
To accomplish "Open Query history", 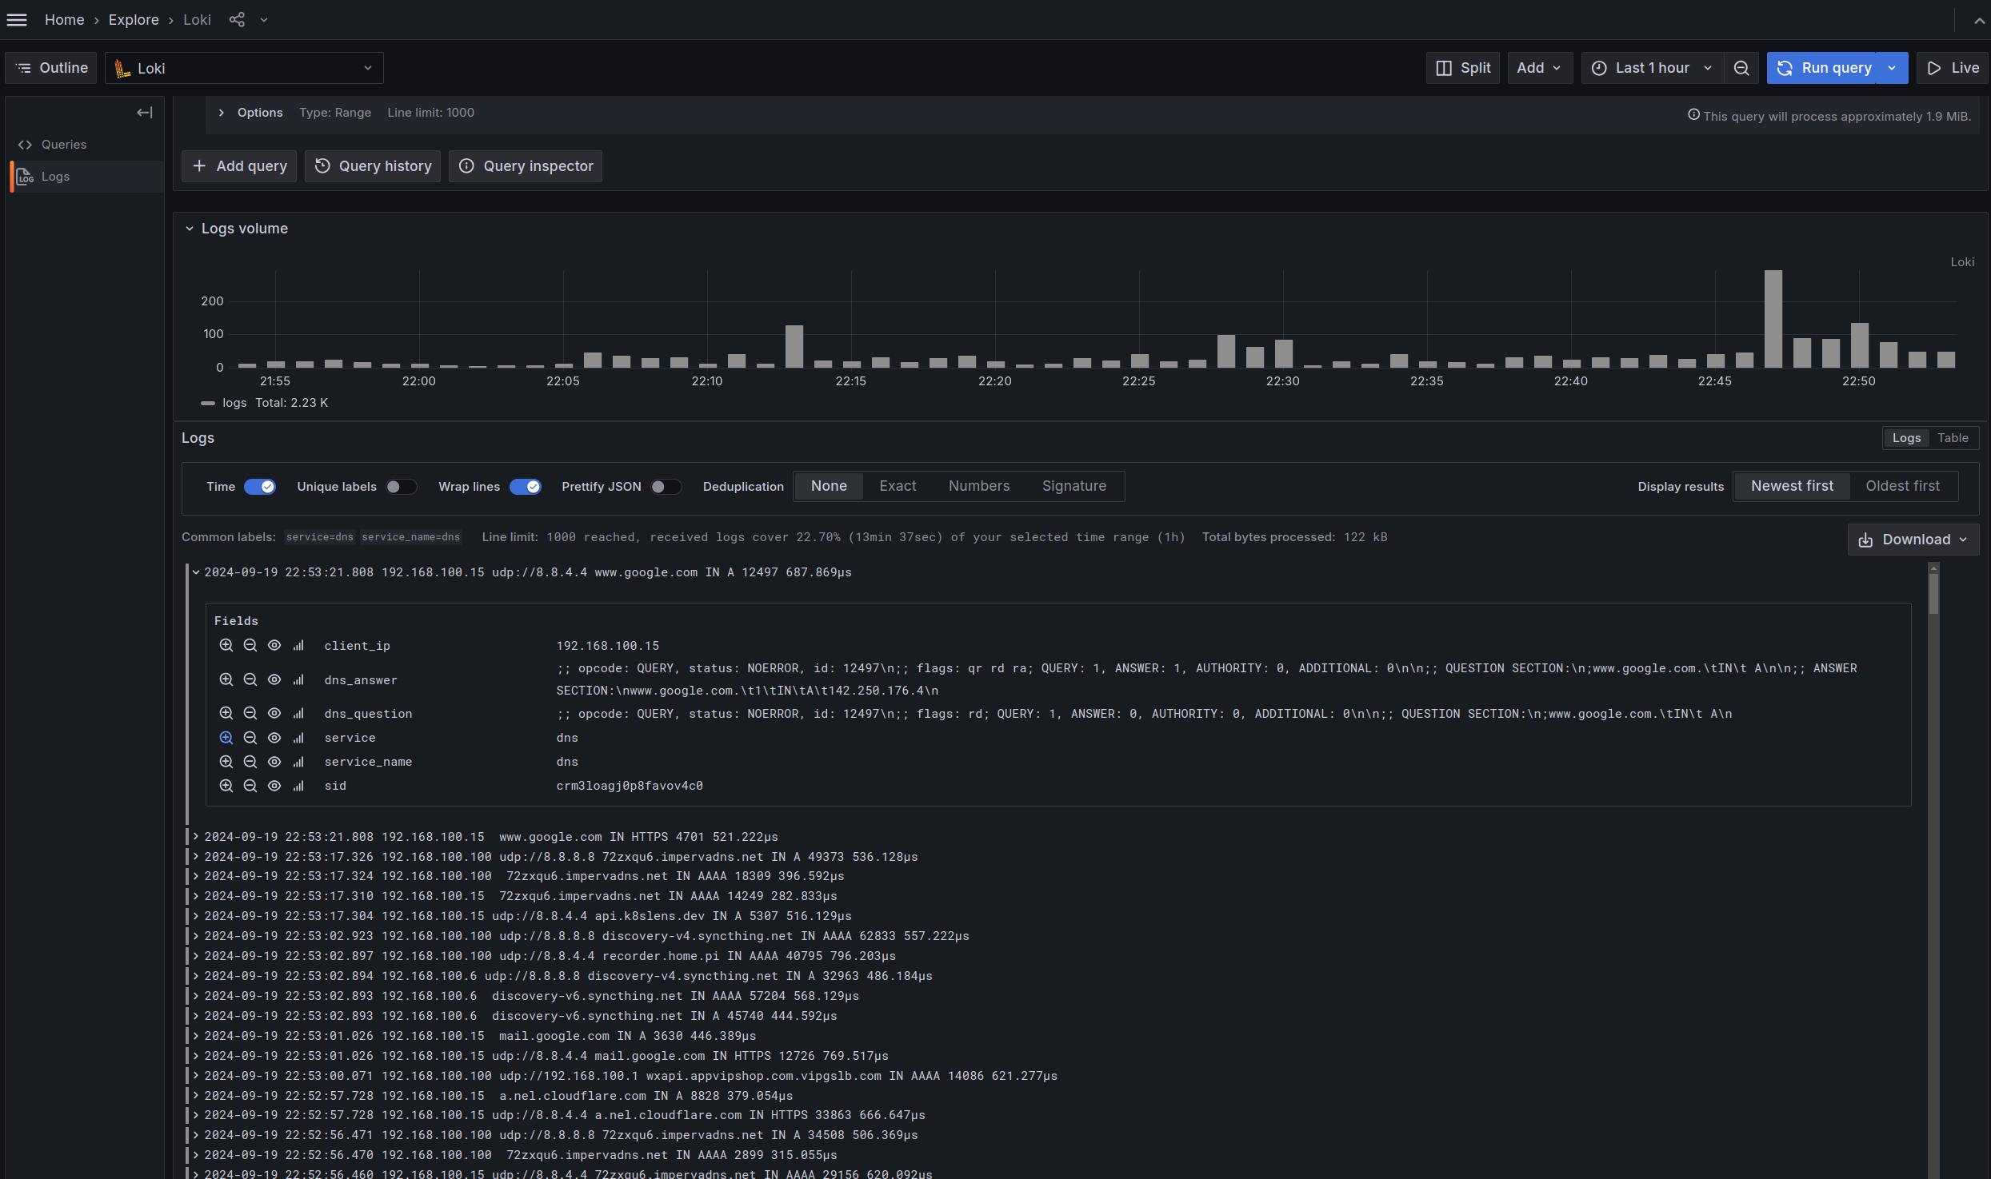I will [x=373, y=166].
